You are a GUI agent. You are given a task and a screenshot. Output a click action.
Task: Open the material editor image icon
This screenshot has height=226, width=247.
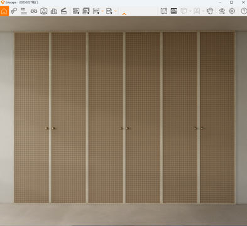(174, 11)
